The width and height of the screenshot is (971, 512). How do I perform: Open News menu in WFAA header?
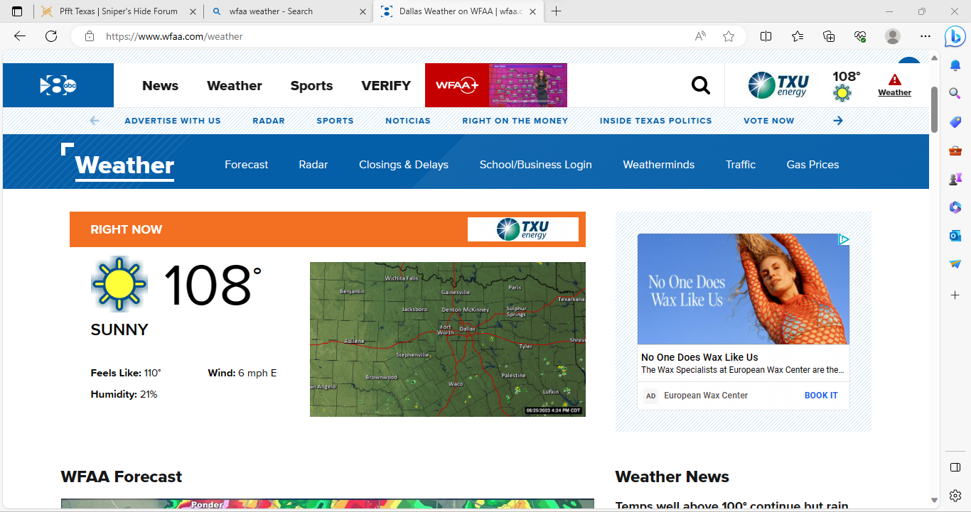pos(160,86)
